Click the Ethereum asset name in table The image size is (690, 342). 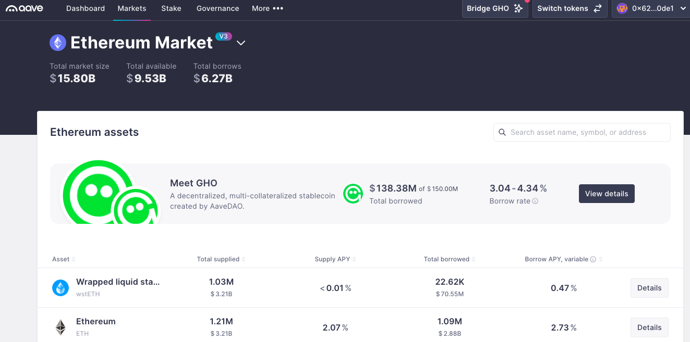click(96, 321)
